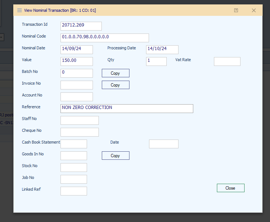Click the Reference label text
This screenshot has height=222, width=270.
coord(31,107)
